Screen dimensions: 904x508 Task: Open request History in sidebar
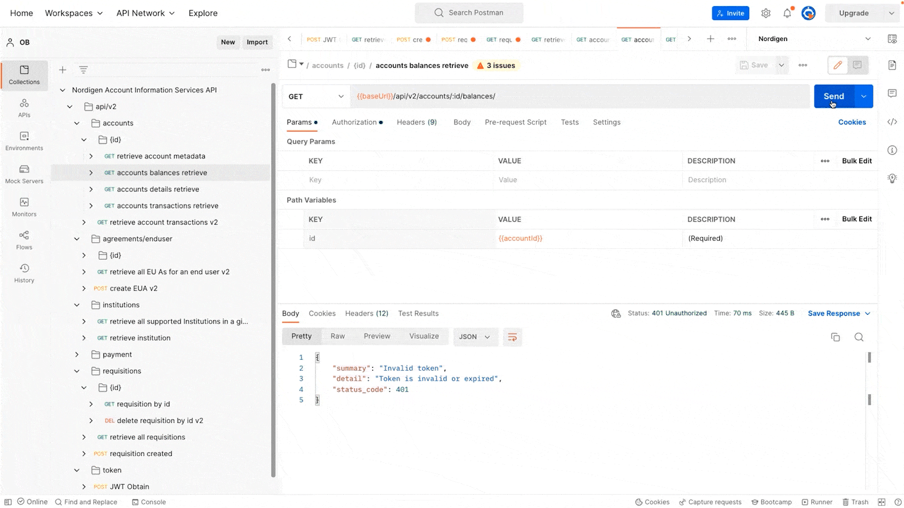pos(24,273)
